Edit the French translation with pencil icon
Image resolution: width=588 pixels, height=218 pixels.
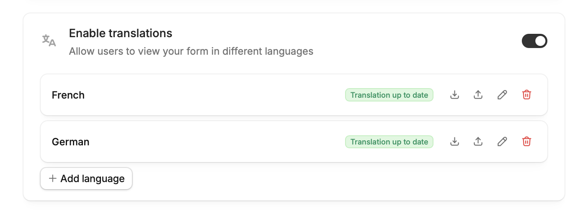click(x=502, y=95)
